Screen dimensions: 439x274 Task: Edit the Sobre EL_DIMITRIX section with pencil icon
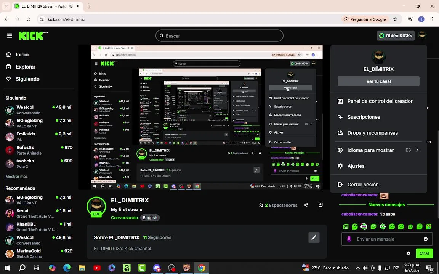314,237
